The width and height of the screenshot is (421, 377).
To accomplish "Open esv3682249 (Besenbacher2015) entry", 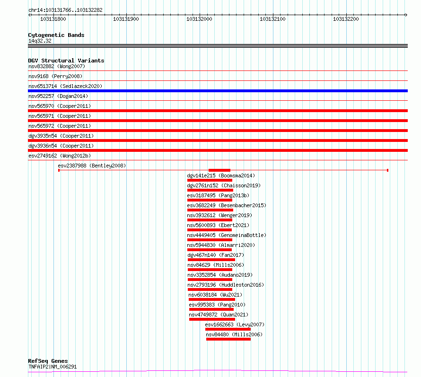I will 227,205.
